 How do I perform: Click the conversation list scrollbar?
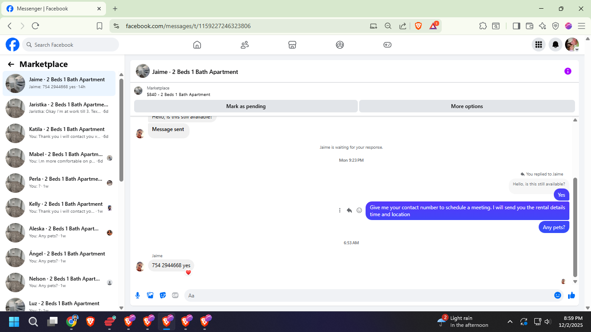point(122,130)
